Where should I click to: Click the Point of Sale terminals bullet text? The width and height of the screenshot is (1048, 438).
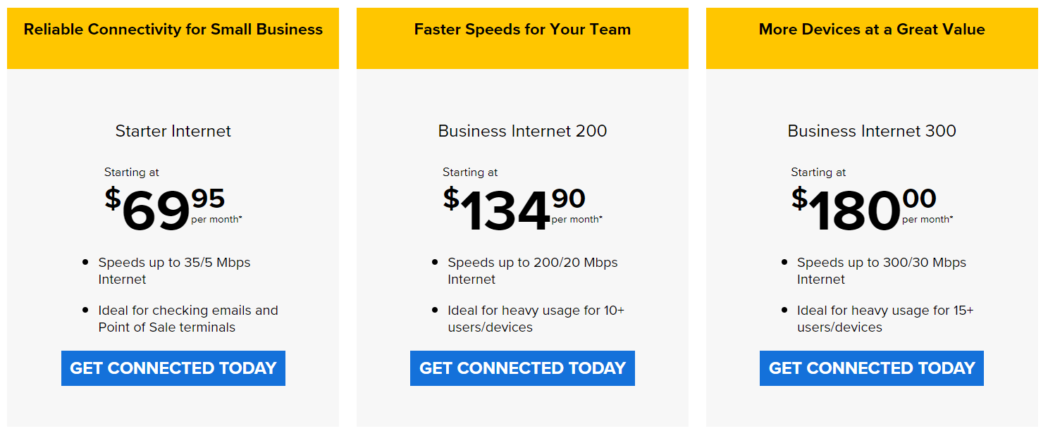point(167,327)
